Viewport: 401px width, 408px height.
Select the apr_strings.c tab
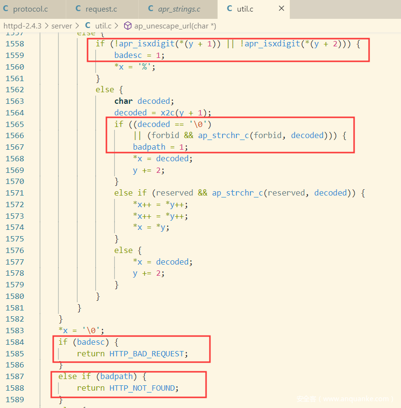click(x=178, y=9)
